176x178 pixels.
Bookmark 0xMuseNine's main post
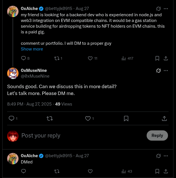(126, 118)
